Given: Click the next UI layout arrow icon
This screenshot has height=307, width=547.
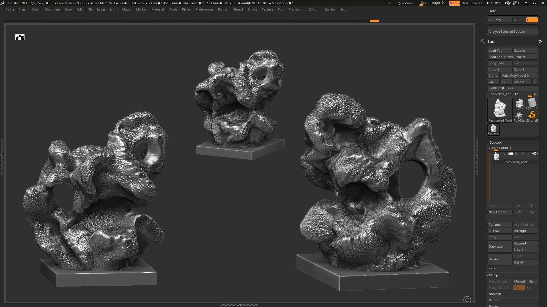Looking at the screenshot, I should [497, 3].
